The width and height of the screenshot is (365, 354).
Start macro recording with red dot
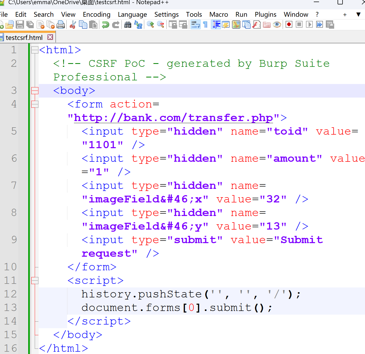[x=289, y=25]
